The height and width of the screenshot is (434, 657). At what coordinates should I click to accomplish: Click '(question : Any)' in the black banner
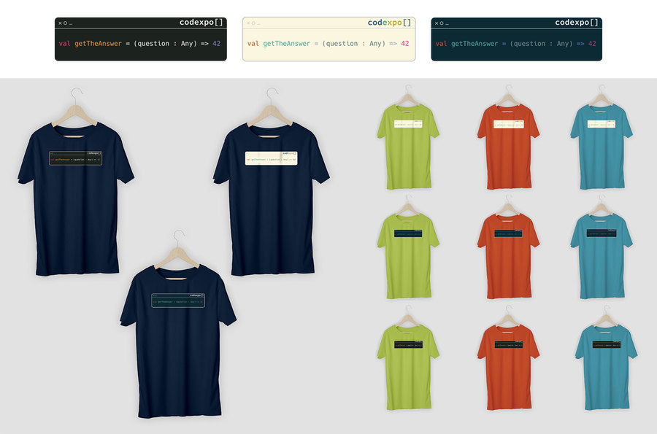(x=165, y=44)
